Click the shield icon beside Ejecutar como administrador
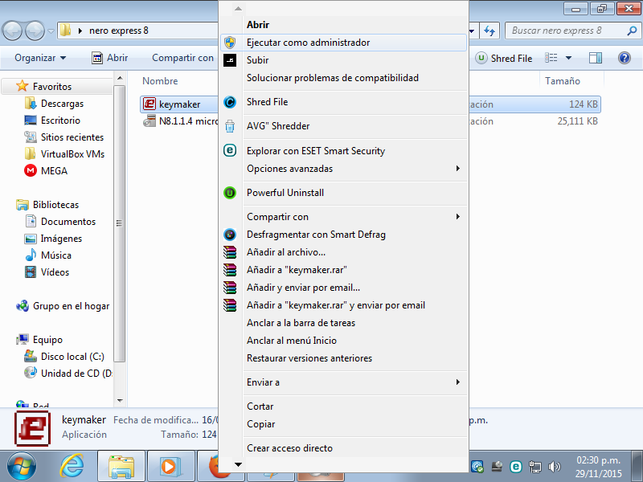 click(x=230, y=43)
